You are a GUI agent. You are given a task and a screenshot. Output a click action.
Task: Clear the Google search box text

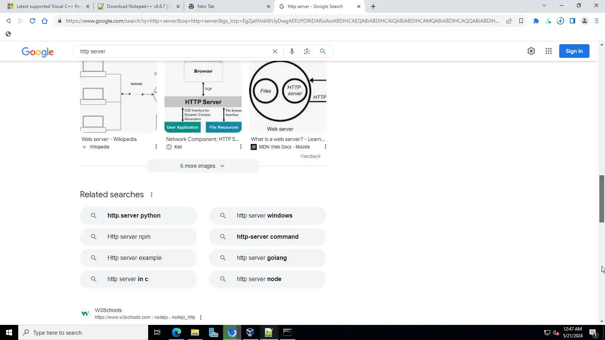pos(275,51)
